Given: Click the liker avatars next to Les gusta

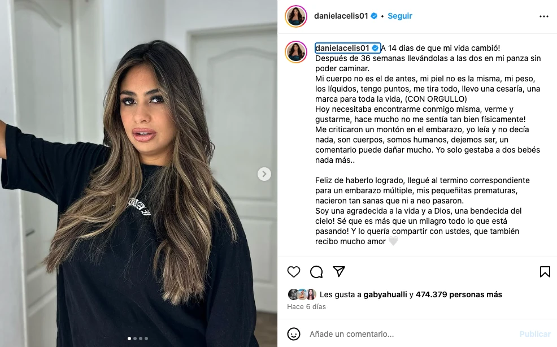Looking at the screenshot, I should click(302, 294).
